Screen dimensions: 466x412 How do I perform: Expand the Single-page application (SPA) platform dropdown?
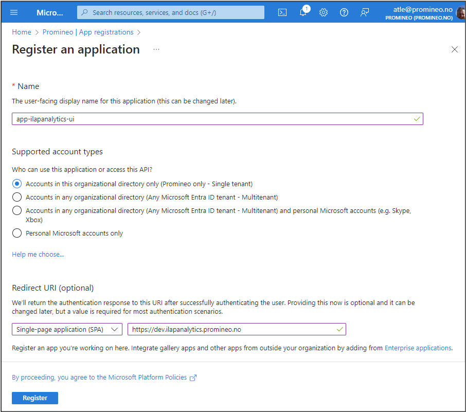click(x=67, y=329)
